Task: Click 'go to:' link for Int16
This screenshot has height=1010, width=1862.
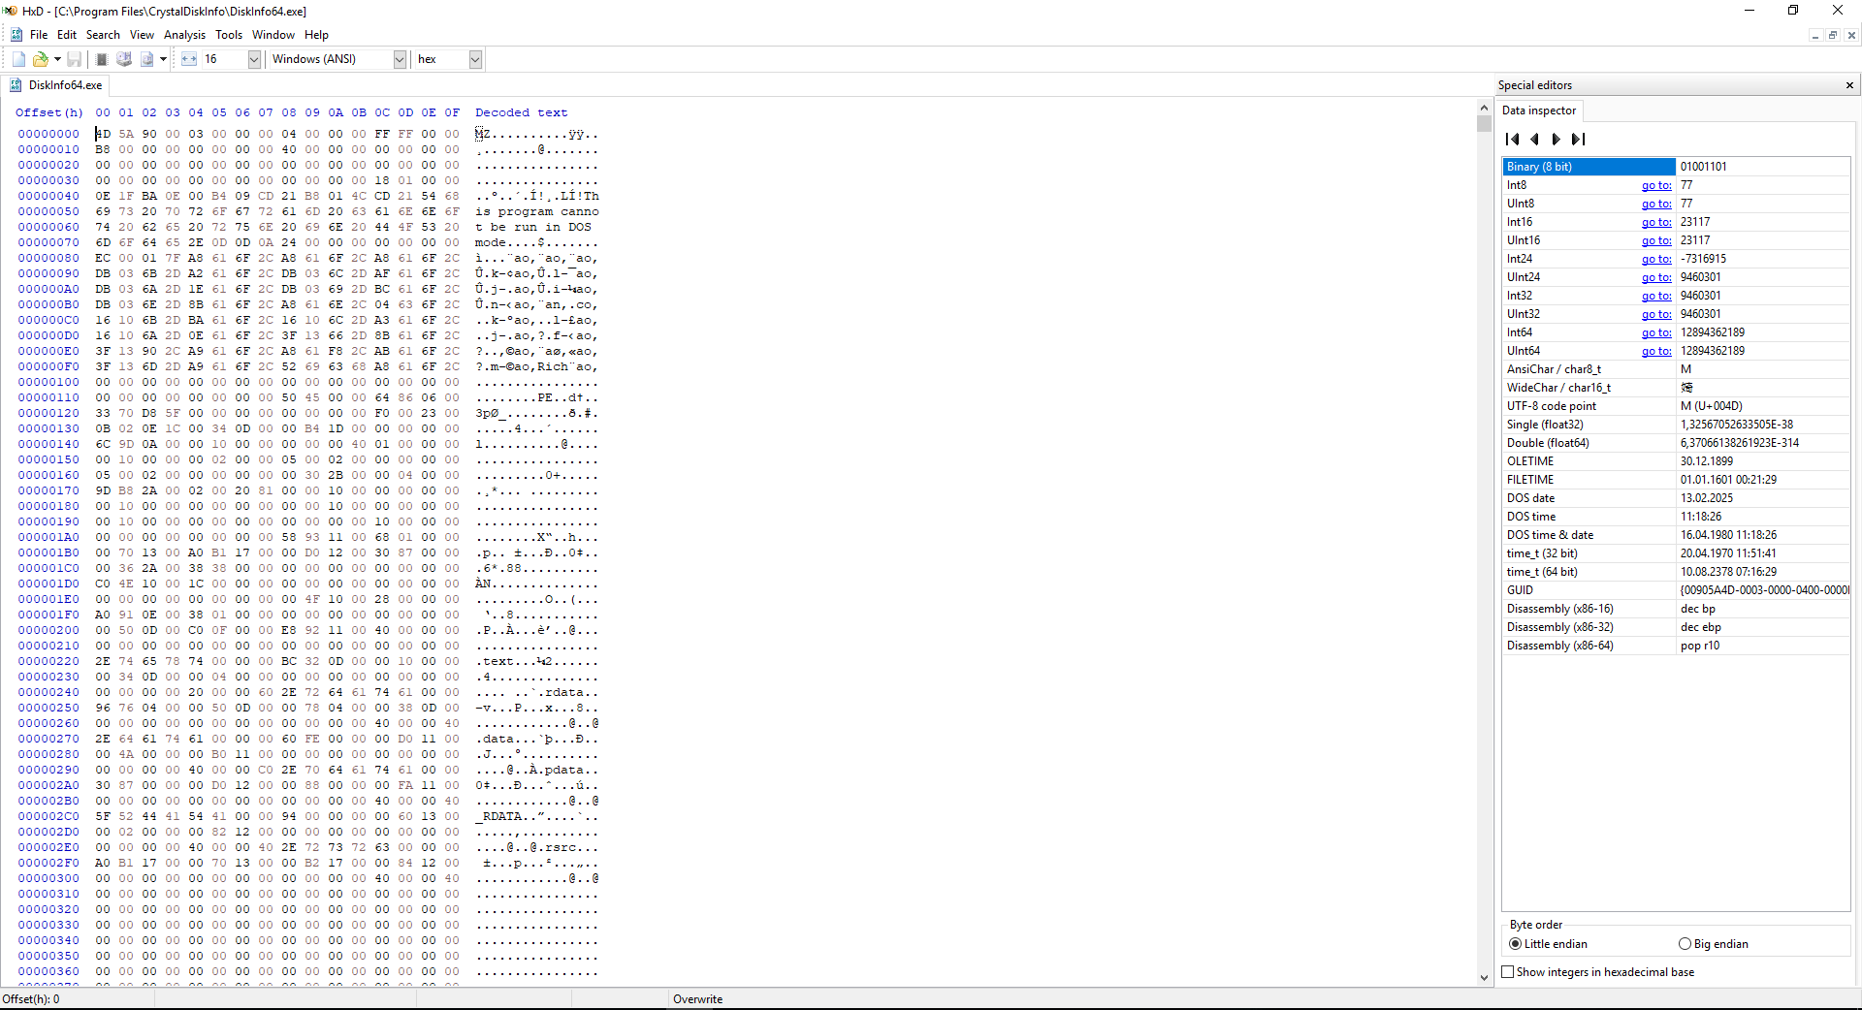Action: (1656, 222)
